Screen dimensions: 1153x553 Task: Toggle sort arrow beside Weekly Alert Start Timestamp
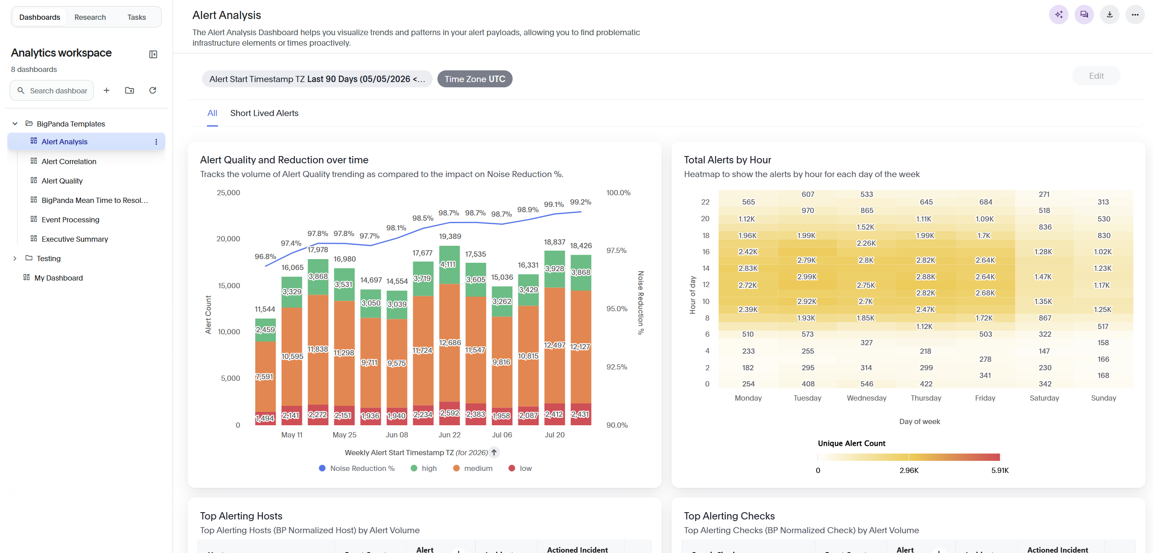494,452
